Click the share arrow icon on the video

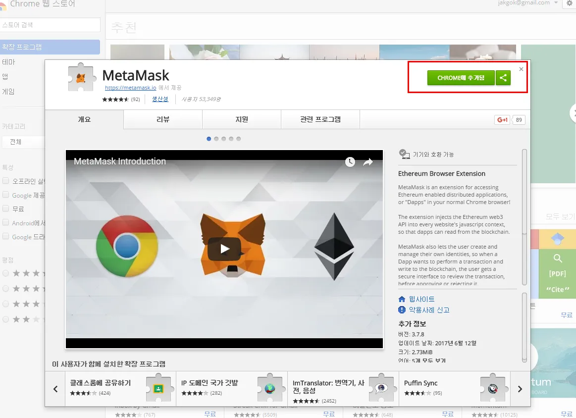click(367, 162)
